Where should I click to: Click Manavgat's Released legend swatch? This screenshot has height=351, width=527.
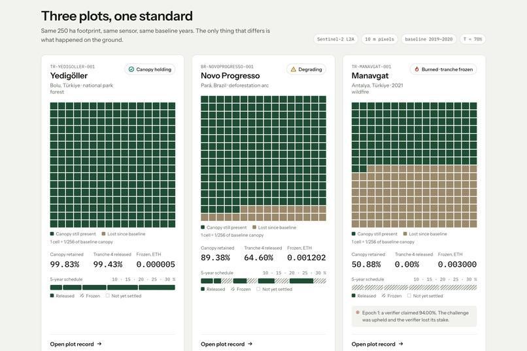pos(354,295)
